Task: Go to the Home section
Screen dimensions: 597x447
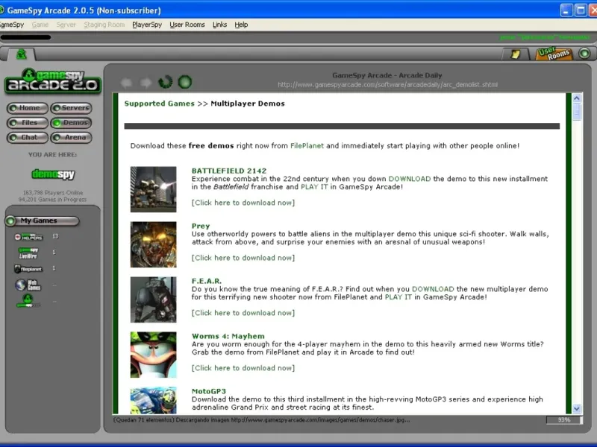Action: [x=28, y=108]
